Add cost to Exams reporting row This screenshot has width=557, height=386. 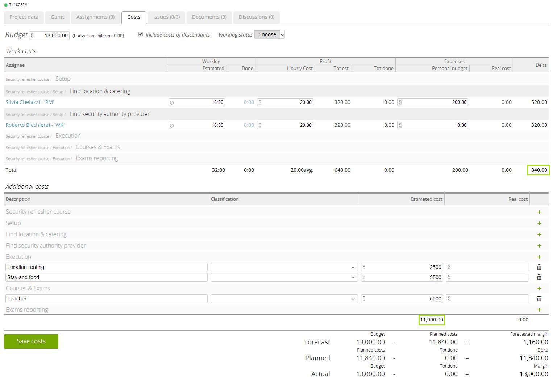point(539,310)
